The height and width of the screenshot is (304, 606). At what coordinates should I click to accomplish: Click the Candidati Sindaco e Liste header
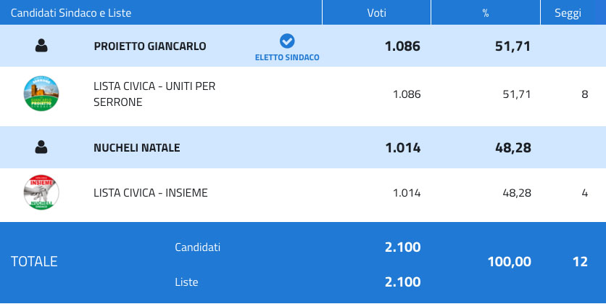[x=71, y=13]
